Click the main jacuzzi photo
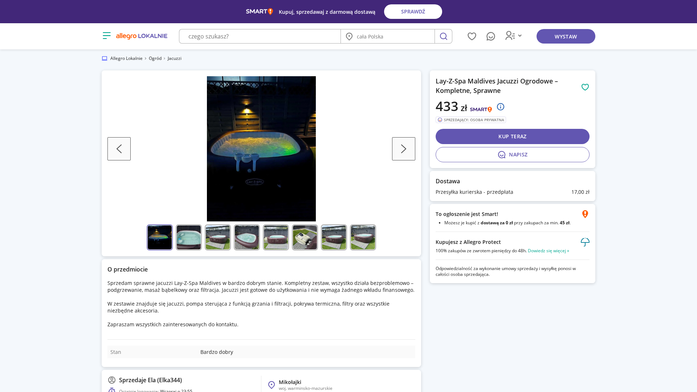The image size is (697, 392). (x=261, y=149)
